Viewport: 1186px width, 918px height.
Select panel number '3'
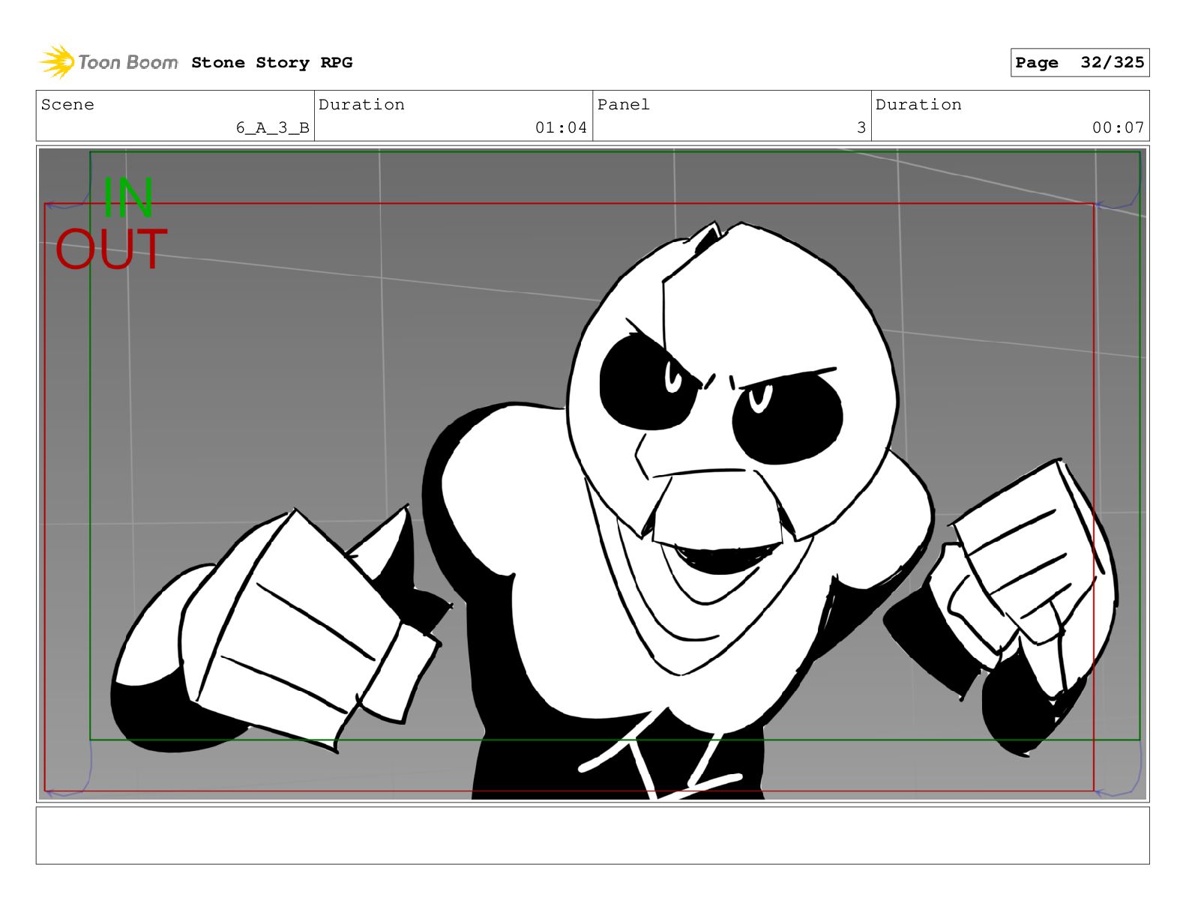click(861, 128)
